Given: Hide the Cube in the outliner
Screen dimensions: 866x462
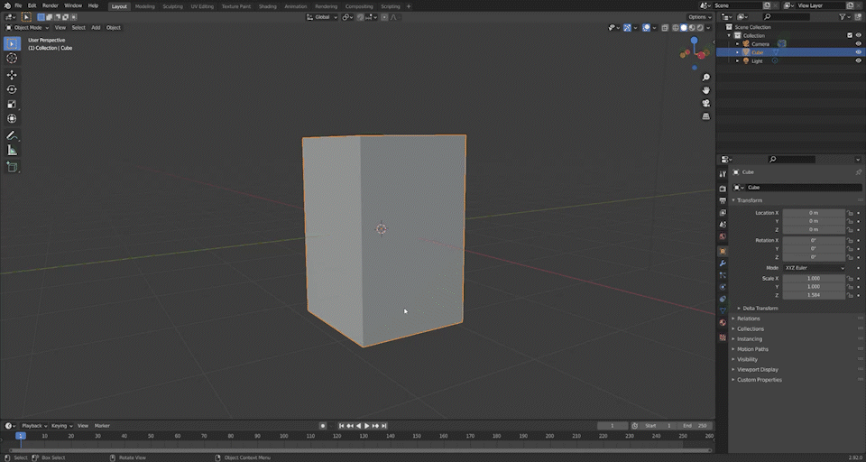Looking at the screenshot, I should pos(858,52).
